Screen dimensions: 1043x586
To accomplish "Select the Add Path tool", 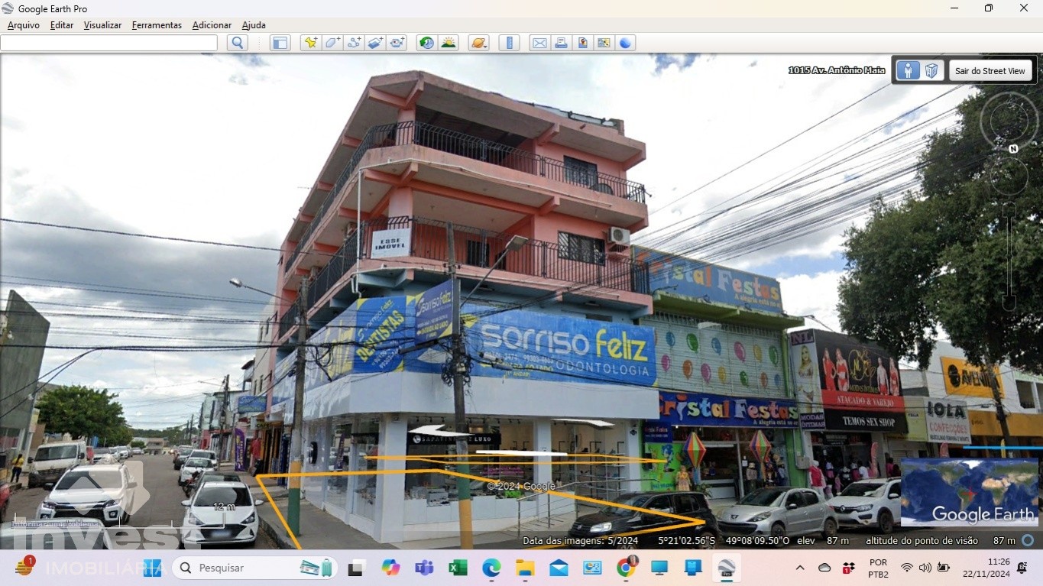I will tap(354, 43).
